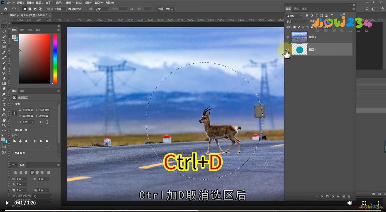Select the Move tool

click(x=4, y=21)
